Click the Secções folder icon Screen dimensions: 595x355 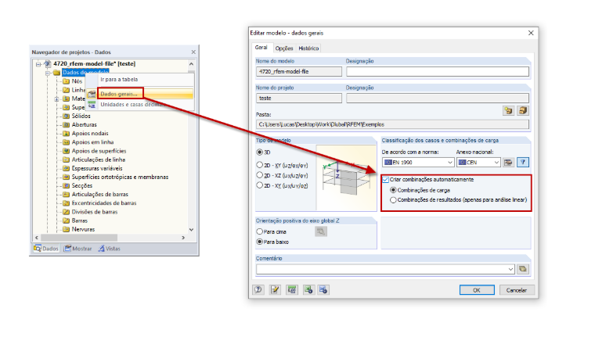click(66, 185)
